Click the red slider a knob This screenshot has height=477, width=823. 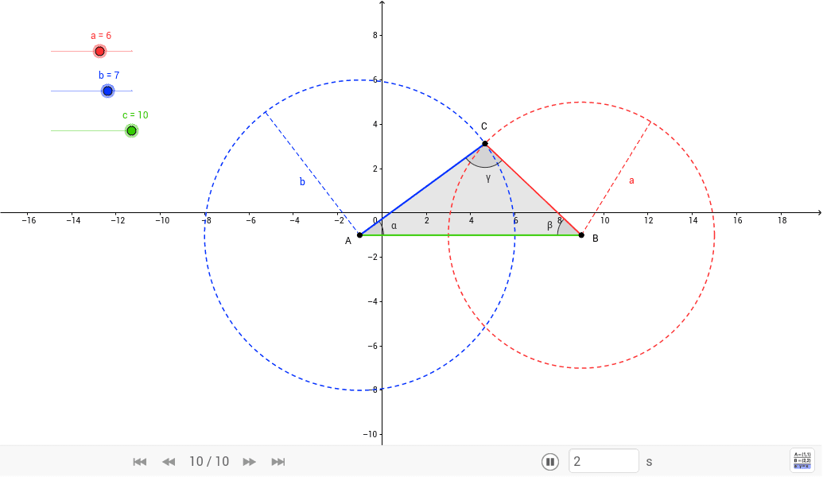pyautogui.click(x=99, y=52)
